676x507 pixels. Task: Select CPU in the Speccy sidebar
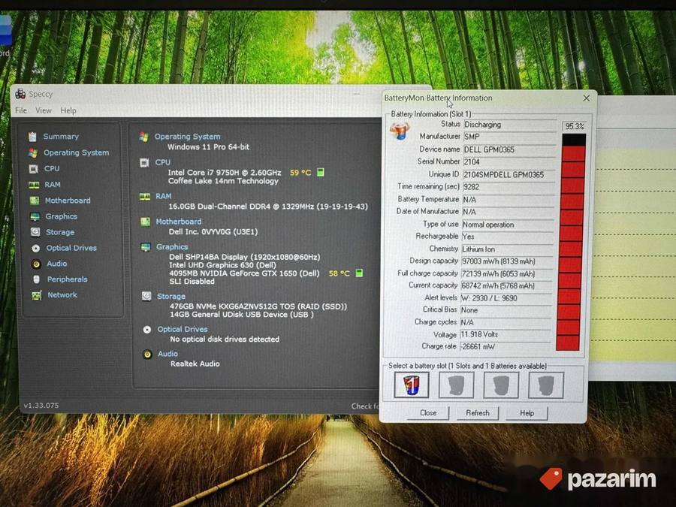(52, 168)
